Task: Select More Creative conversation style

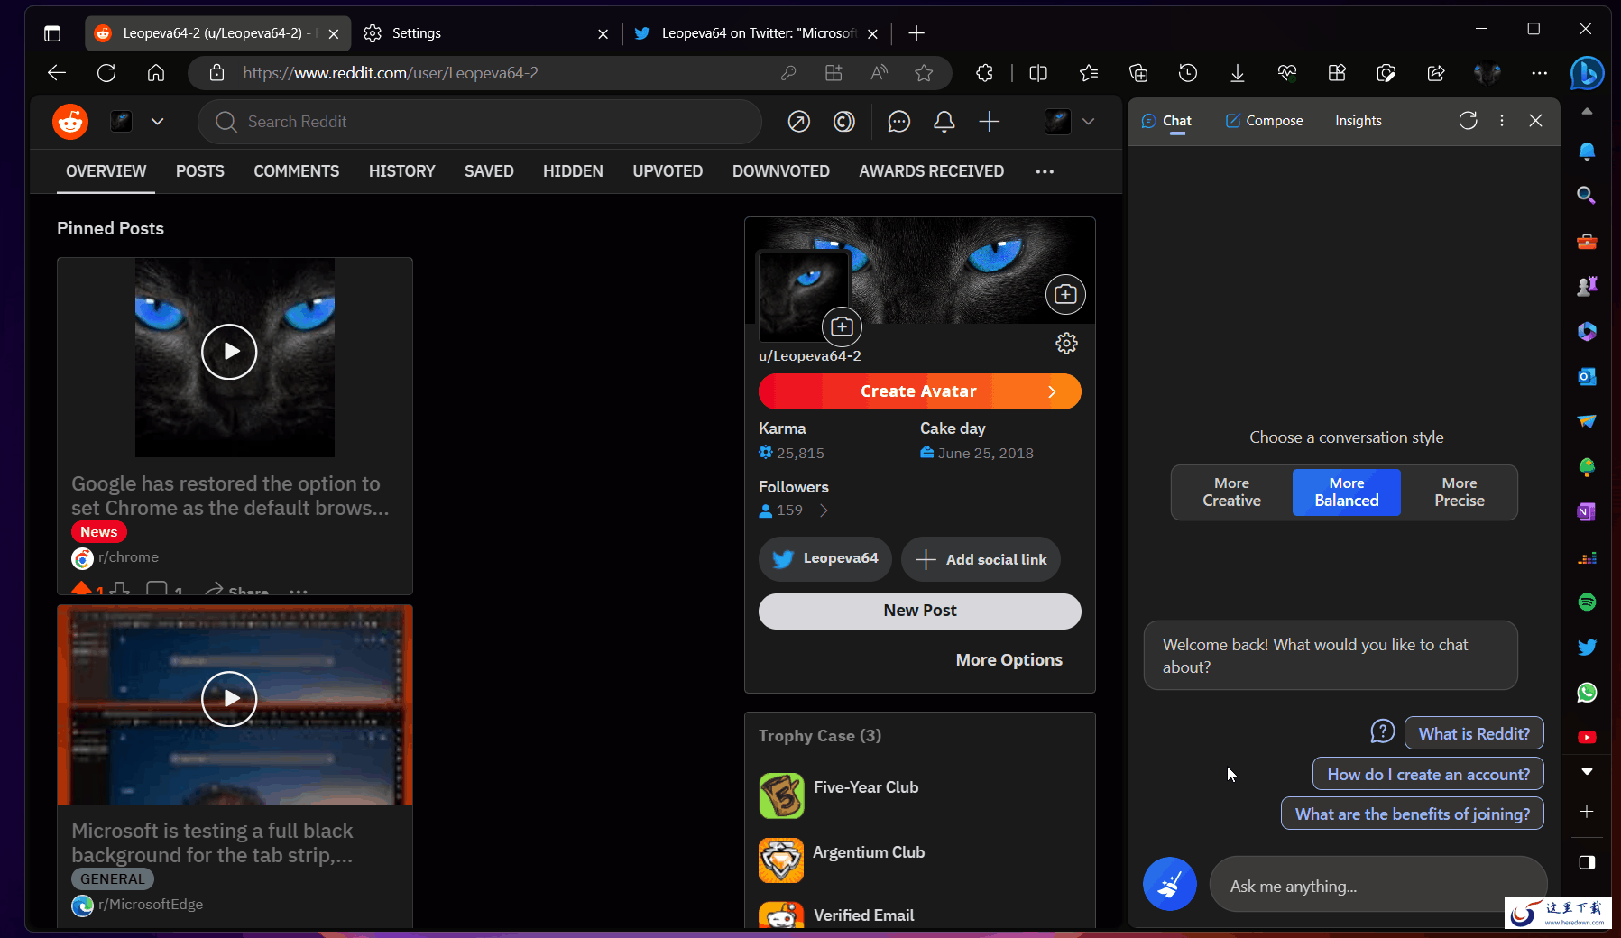Action: (1231, 492)
